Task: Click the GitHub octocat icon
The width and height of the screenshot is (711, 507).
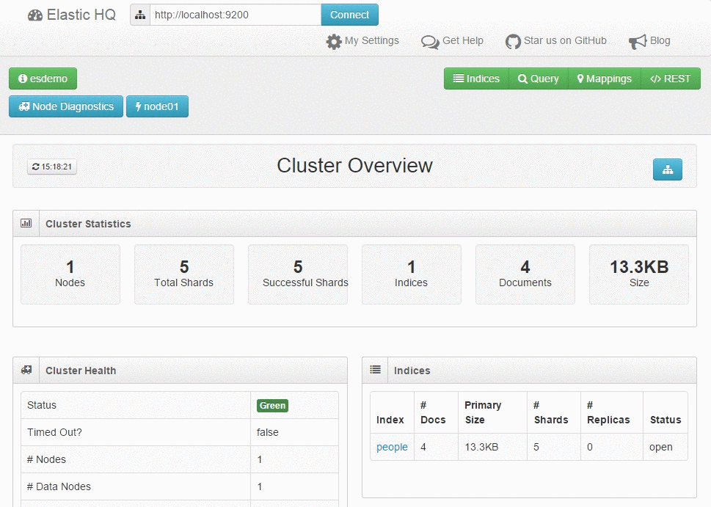Action: pyautogui.click(x=513, y=42)
